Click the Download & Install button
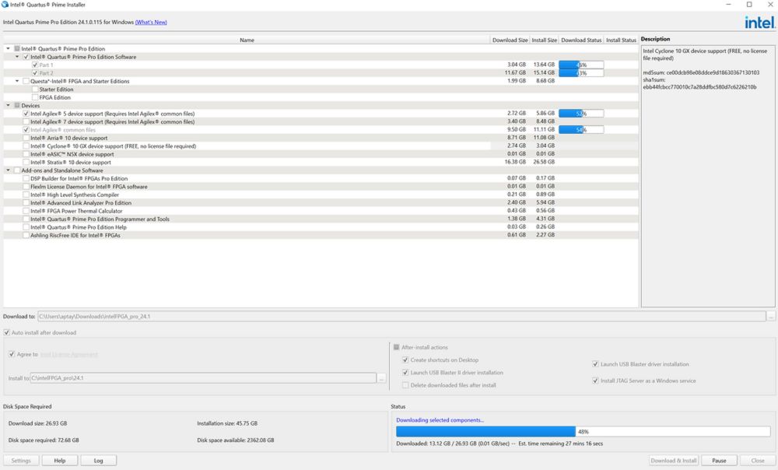The image size is (778, 470). [674, 461]
